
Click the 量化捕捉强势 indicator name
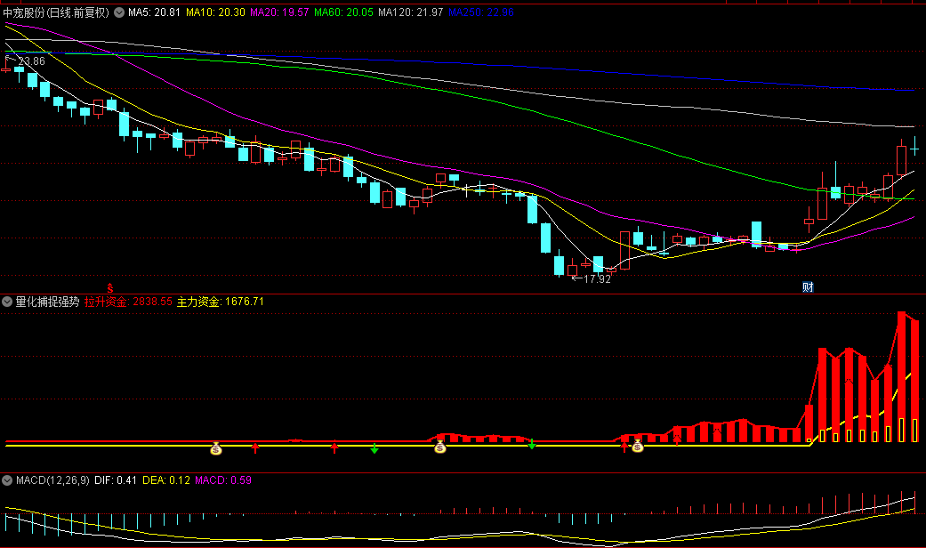pos(47,302)
